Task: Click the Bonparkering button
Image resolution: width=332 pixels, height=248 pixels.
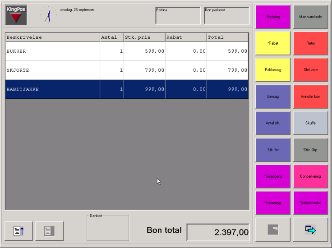Action: 310,176
